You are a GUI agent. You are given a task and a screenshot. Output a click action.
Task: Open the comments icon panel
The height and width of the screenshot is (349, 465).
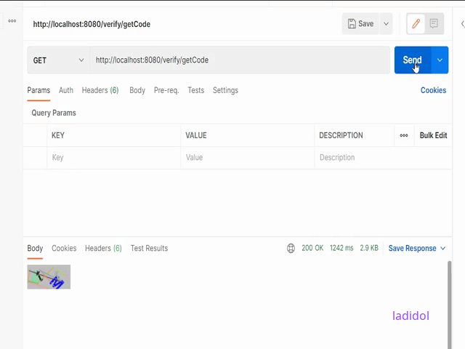pyautogui.click(x=434, y=24)
